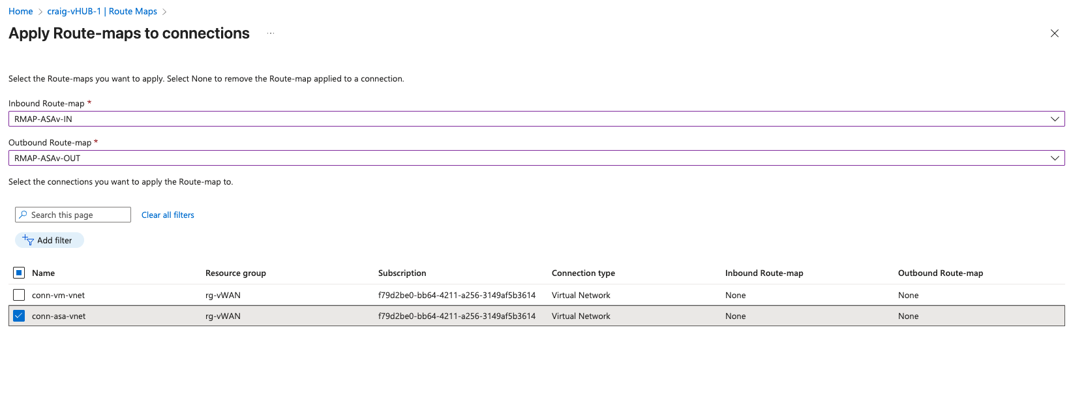This screenshot has width=1071, height=396.
Task: Click the Inbound Route-map column header
Action: (764, 273)
